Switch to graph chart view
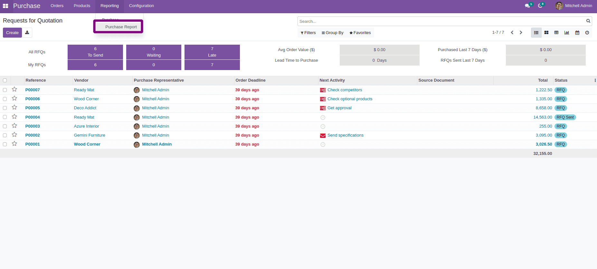The image size is (597, 269). pyautogui.click(x=567, y=32)
